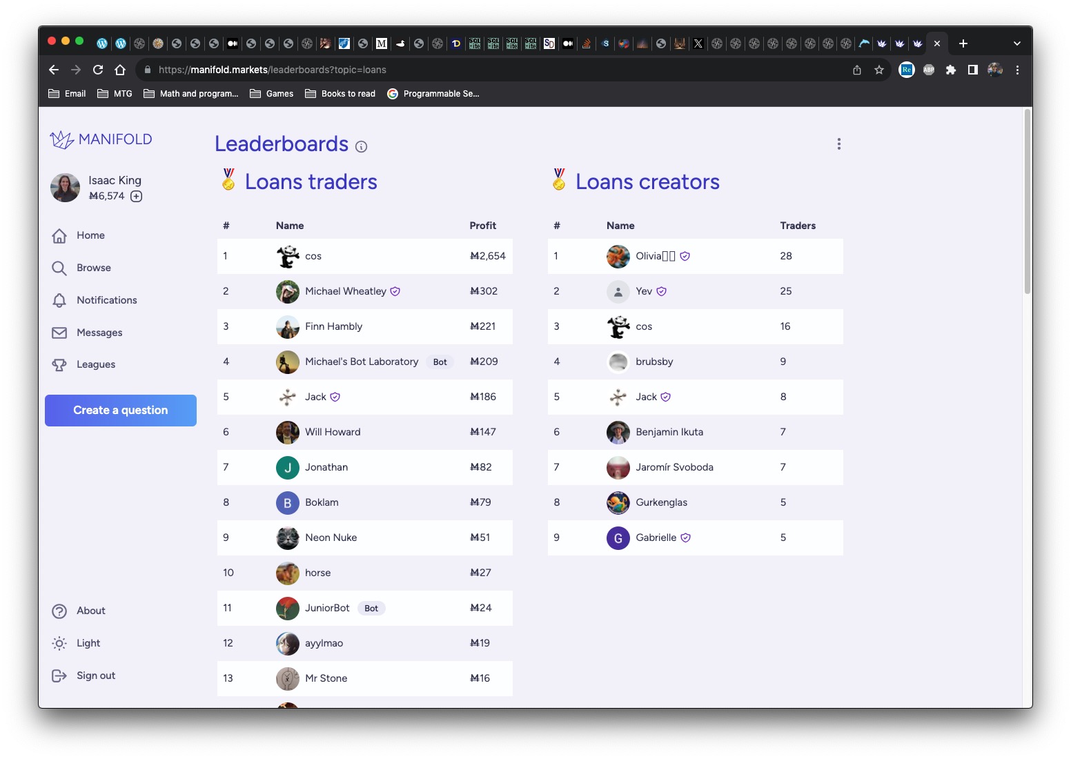Open Math and programming bookmarks folder
The image size is (1071, 759).
pyautogui.click(x=191, y=94)
